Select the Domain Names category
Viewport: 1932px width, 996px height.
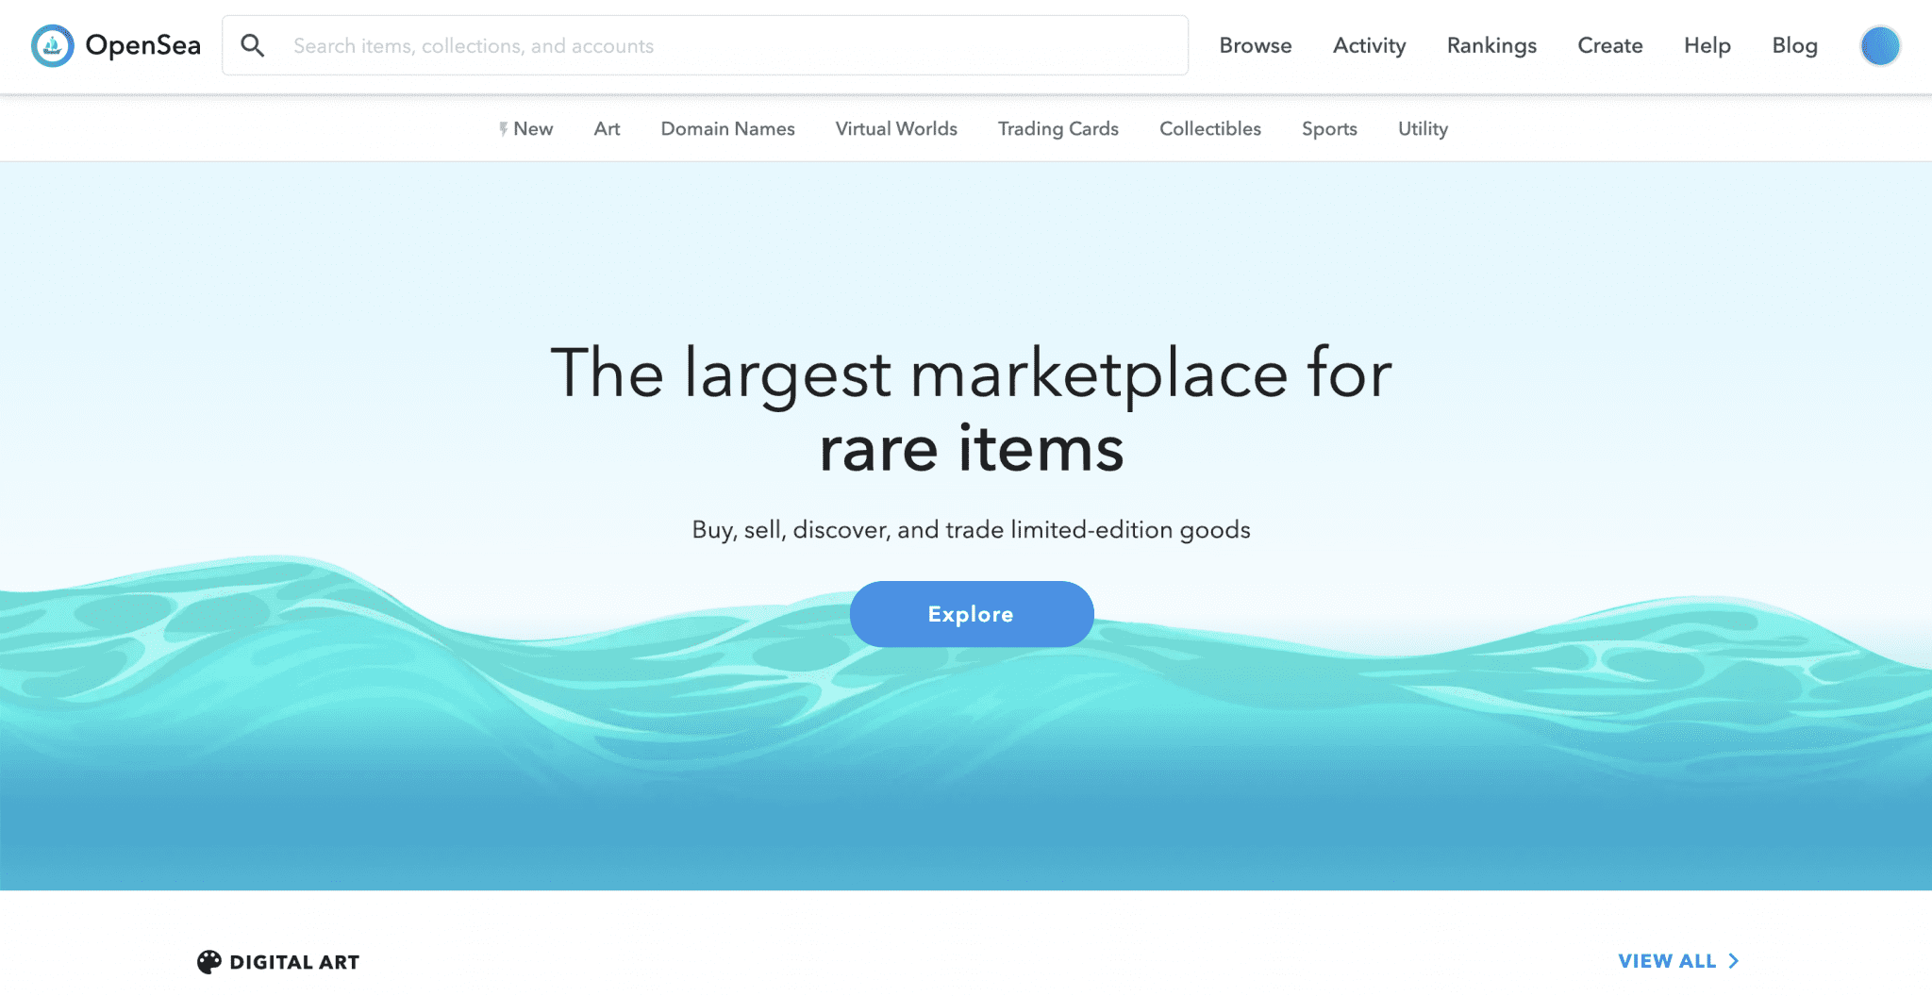click(727, 129)
